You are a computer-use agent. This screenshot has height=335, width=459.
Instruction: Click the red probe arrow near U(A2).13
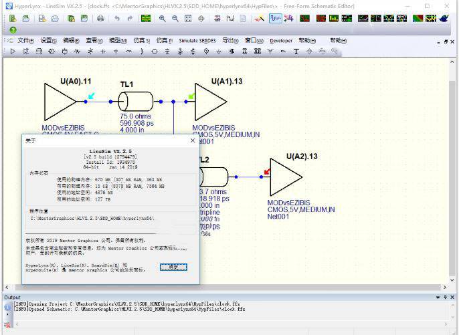pos(267,171)
